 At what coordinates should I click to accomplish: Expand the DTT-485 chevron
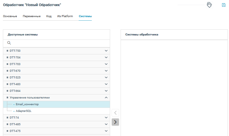[106, 124]
